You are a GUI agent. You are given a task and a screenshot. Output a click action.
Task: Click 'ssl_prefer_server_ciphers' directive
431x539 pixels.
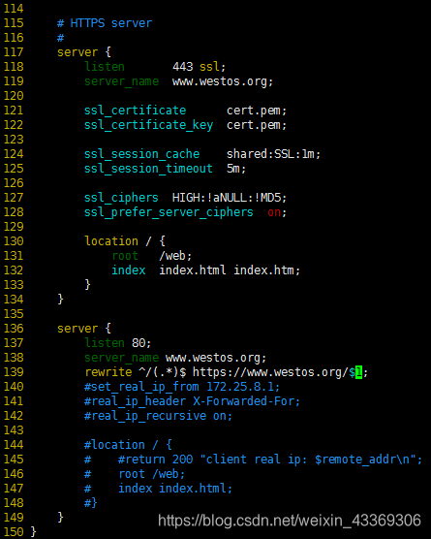(169, 212)
